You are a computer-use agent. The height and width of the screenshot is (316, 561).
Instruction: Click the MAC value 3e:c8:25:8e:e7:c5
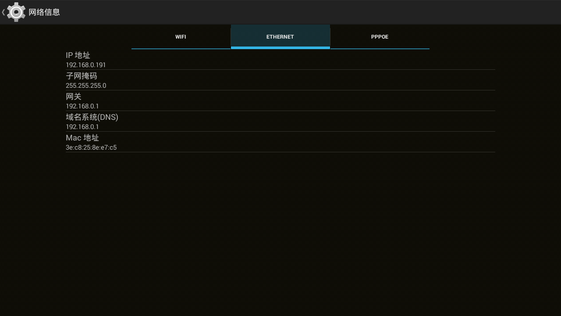tap(91, 147)
